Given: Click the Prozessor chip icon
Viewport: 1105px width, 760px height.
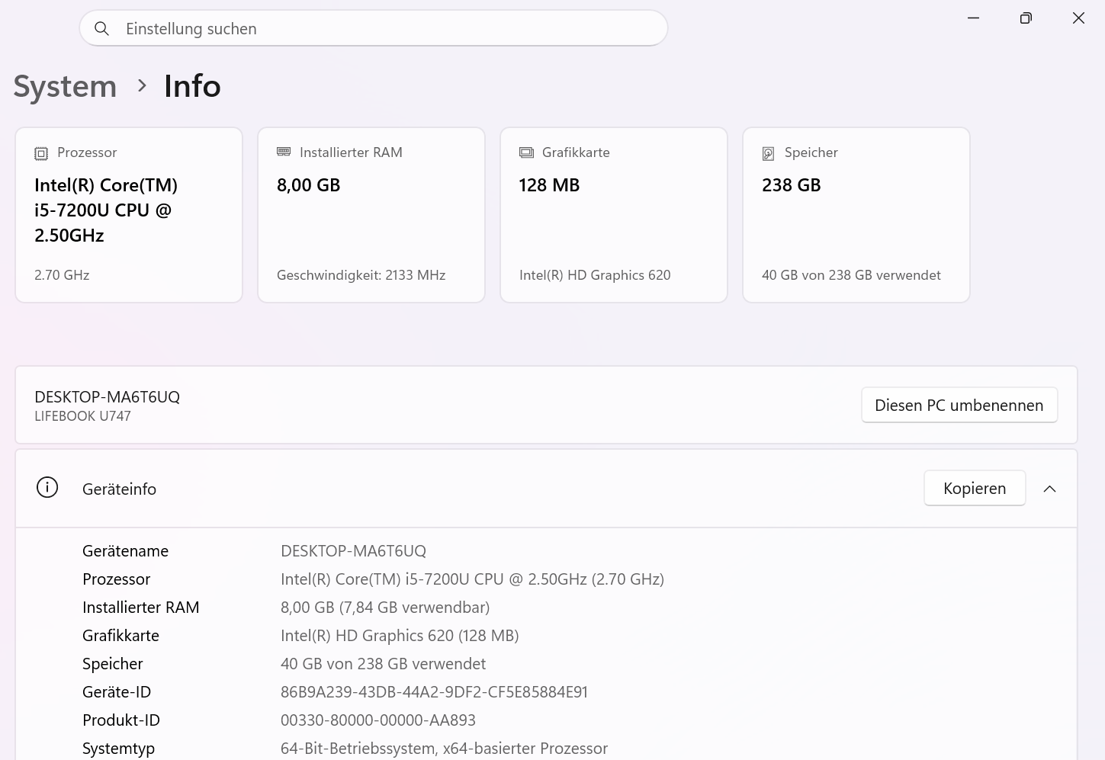Looking at the screenshot, I should [41, 153].
